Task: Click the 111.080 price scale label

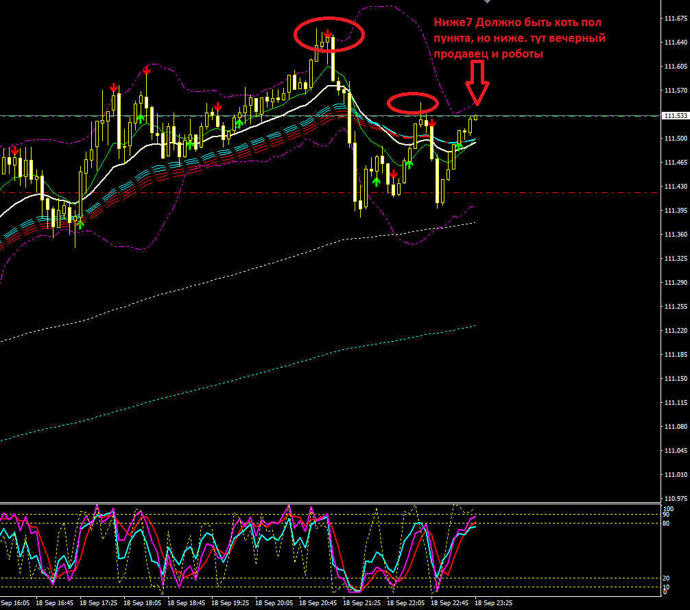Action: coord(676,427)
